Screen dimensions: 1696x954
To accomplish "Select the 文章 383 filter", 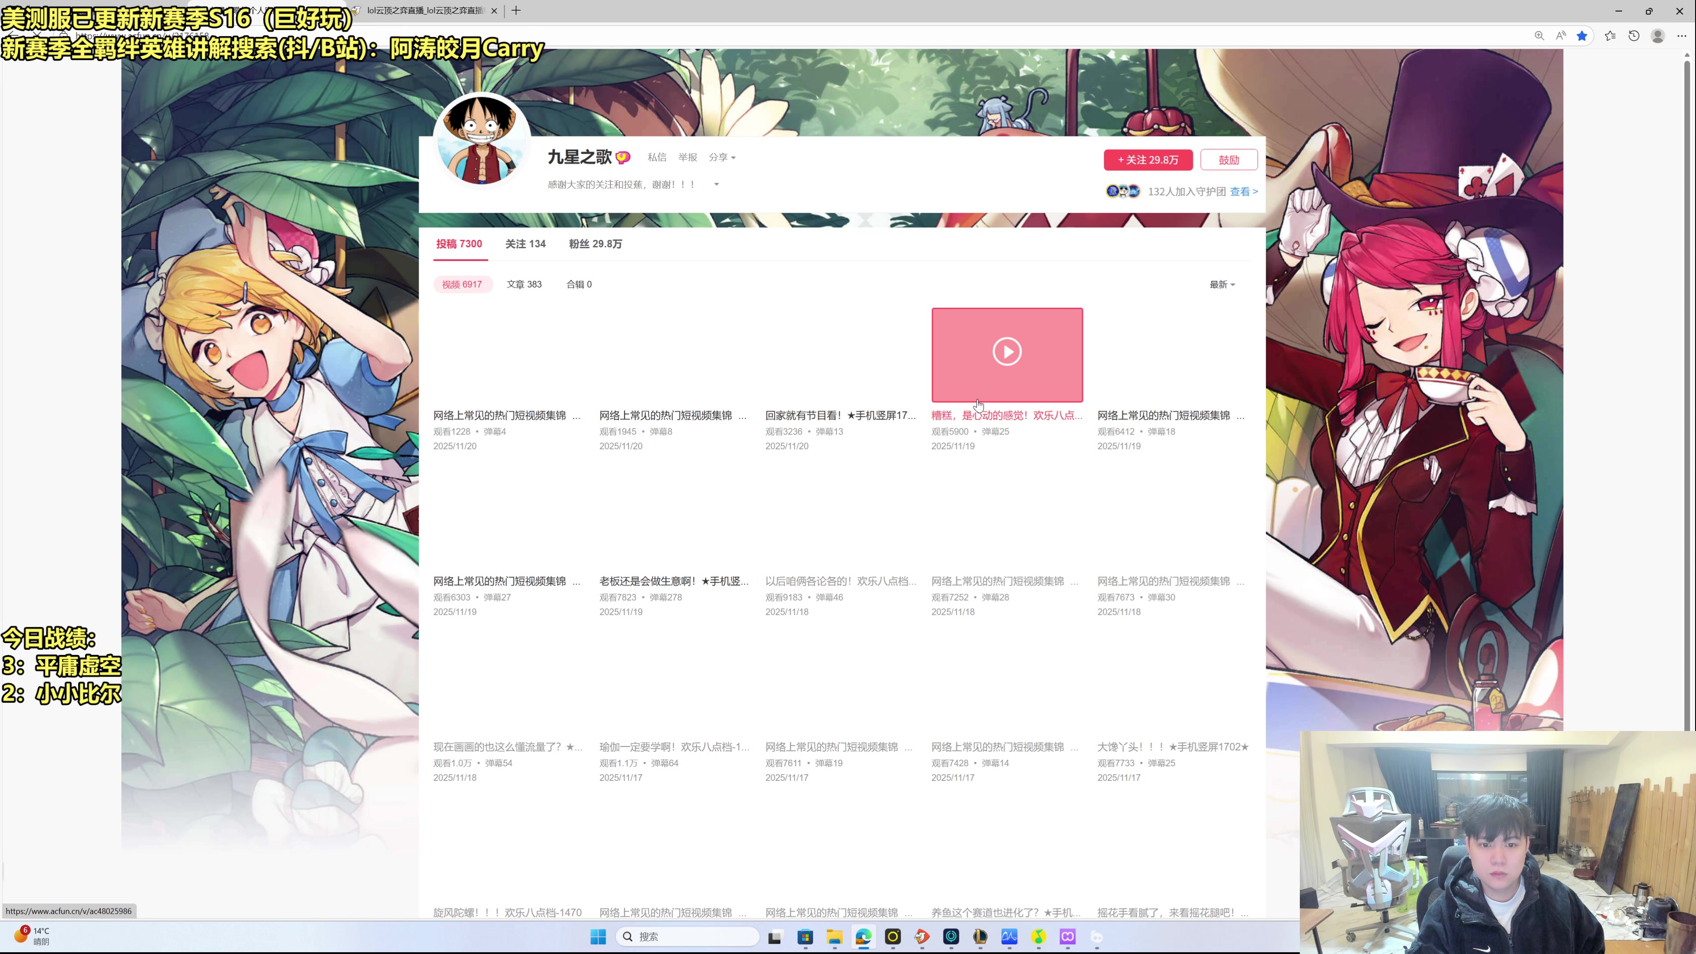I will [524, 284].
